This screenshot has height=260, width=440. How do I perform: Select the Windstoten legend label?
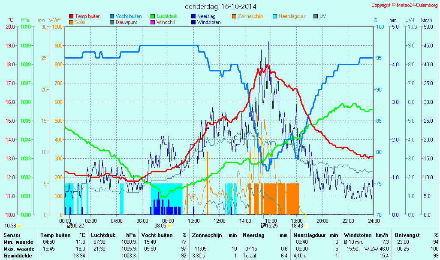coord(209,22)
